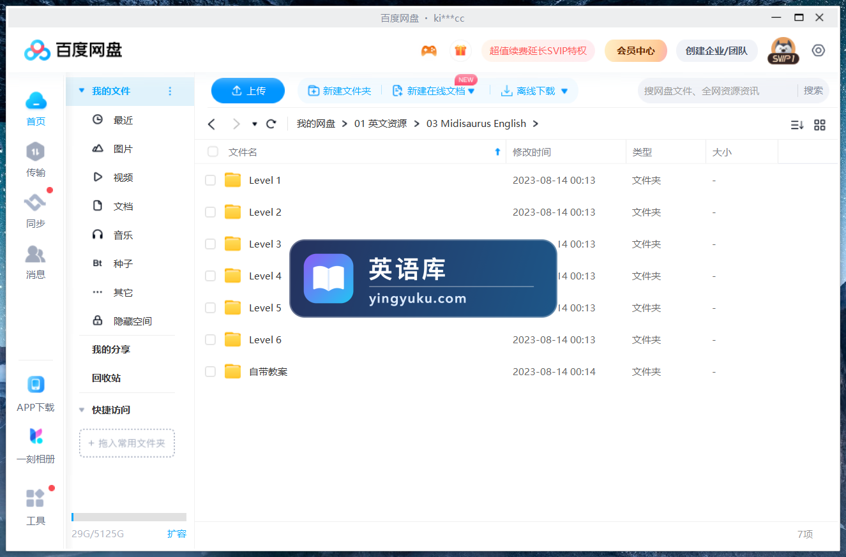Open the 离线下载 dropdown
The height and width of the screenshot is (557, 846).
tap(564, 91)
